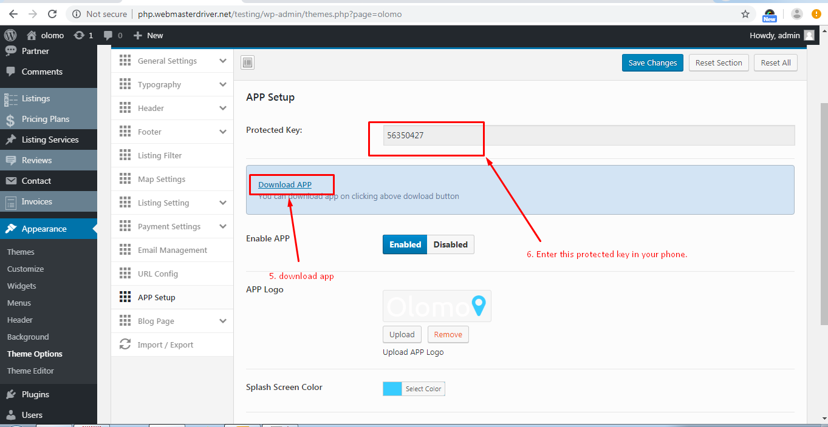
Task: Reload the page in browser
Action: (52, 14)
